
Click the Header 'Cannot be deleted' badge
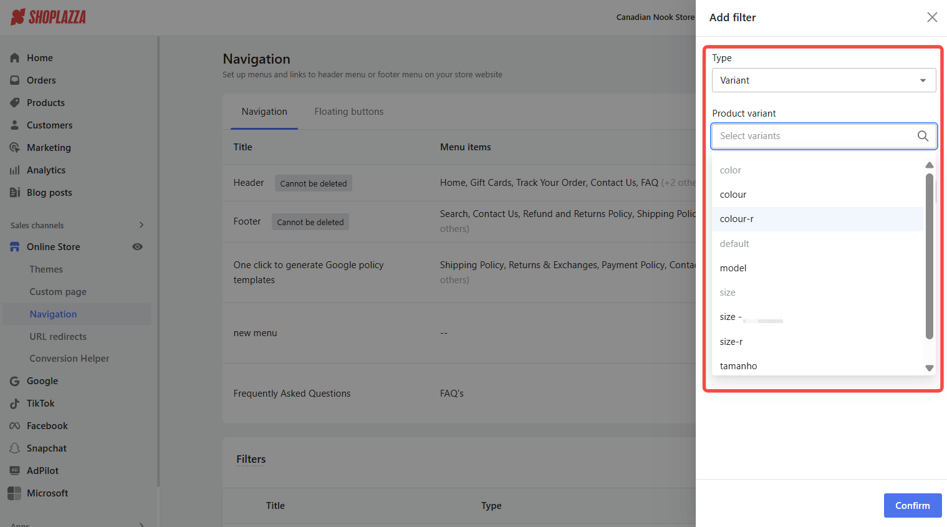pyautogui.click(x=313, y=183)
